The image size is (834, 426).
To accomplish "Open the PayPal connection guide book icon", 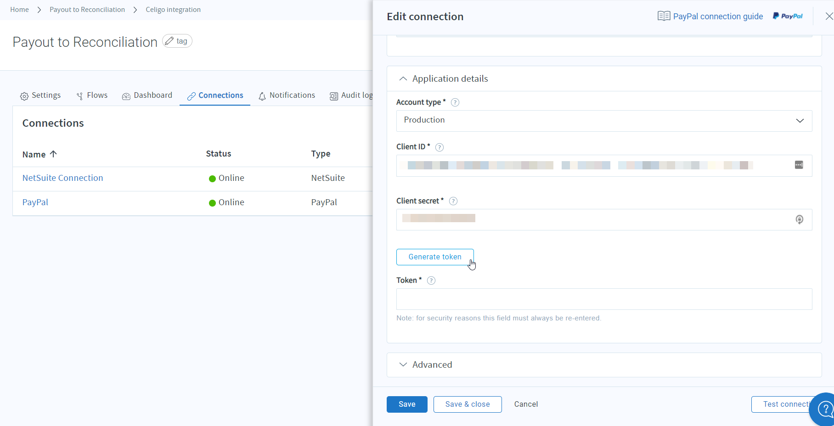I will [664, 16].
